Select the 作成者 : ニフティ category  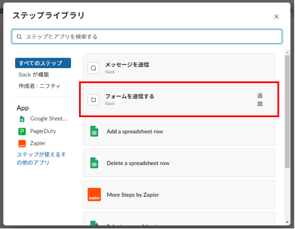click(39, 86)
